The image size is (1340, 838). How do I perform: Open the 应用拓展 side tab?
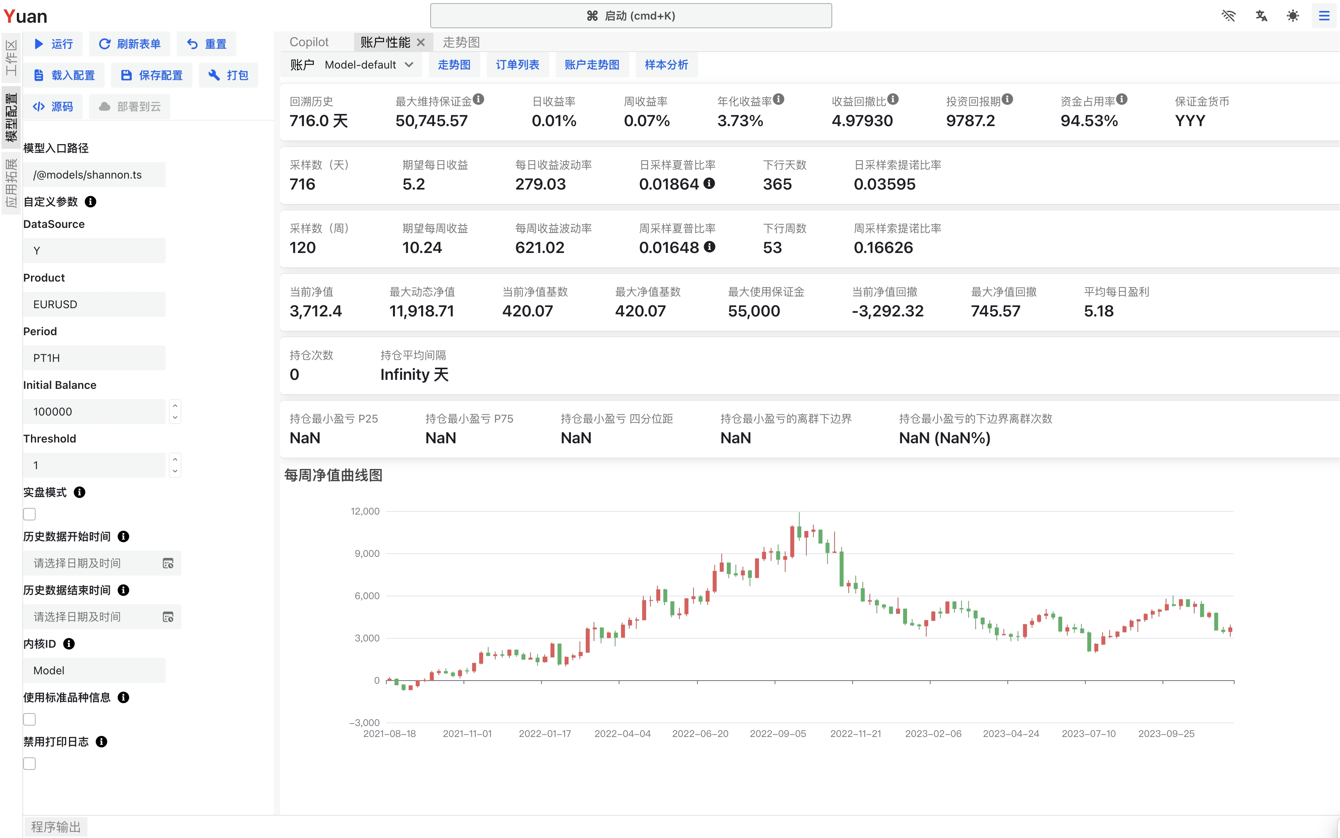[11, 183]
